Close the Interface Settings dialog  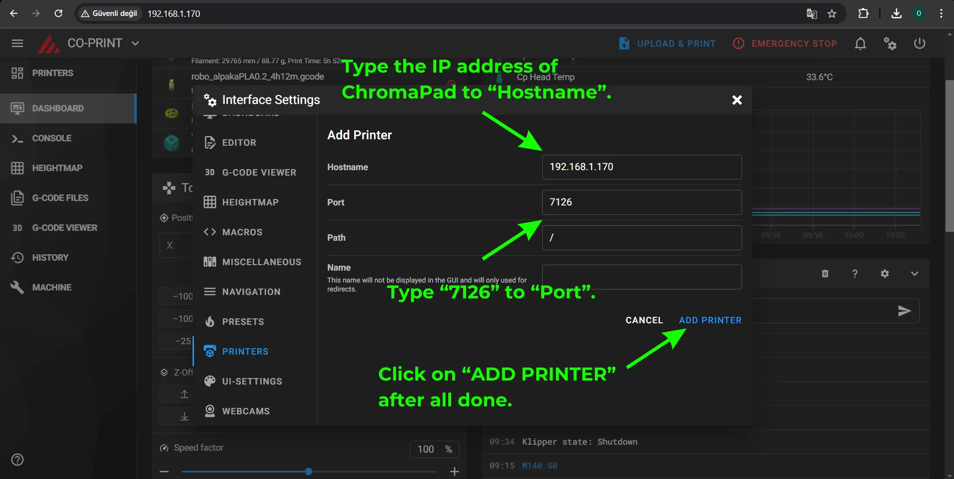coord(737,100)
